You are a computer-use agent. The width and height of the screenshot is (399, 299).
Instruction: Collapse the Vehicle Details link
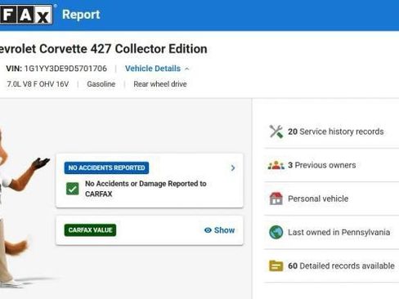pos(153,69)
